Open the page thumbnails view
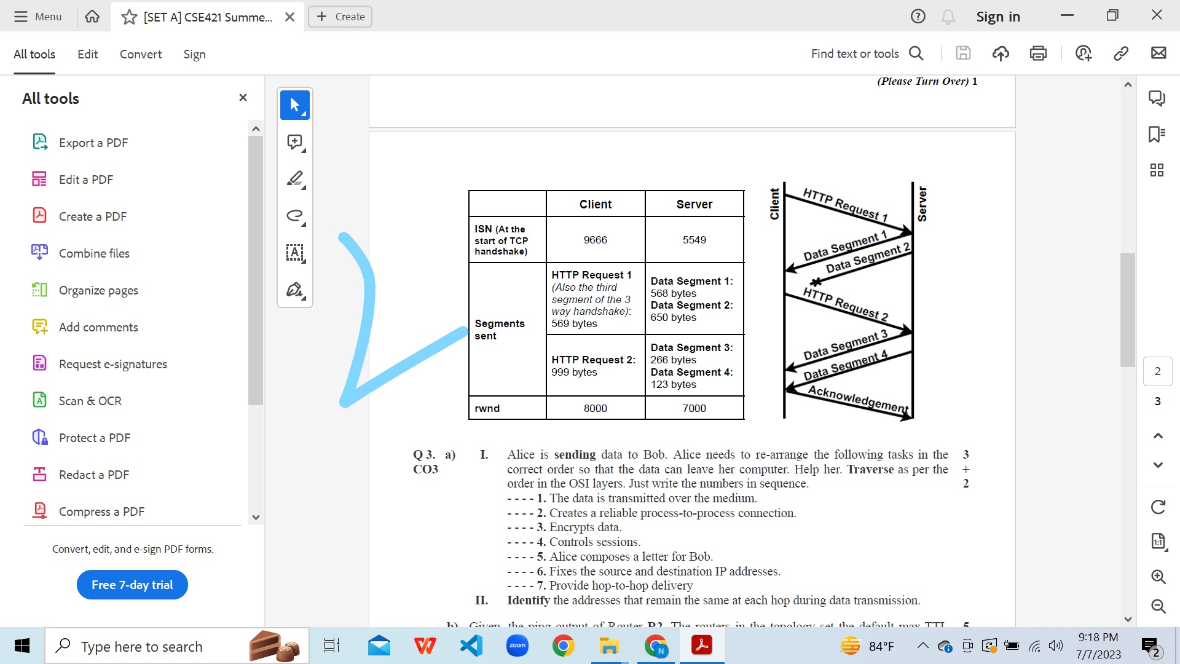This screenshot has width=1180, height=664. pyautogui.click(x=1157, y=170)
